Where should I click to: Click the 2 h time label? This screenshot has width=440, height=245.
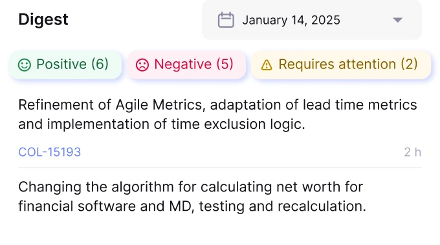point(413,152)
